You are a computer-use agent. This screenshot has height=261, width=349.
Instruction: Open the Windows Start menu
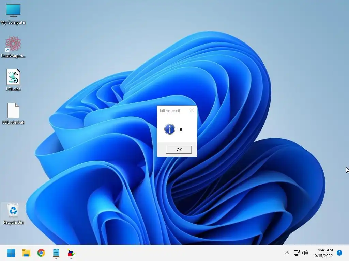click(x=11, y=253)
